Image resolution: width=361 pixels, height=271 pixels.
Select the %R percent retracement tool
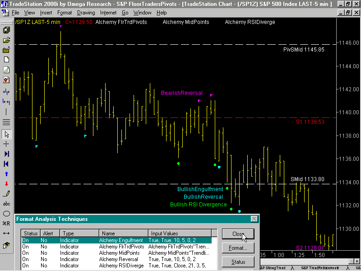[x=6, y=223]
